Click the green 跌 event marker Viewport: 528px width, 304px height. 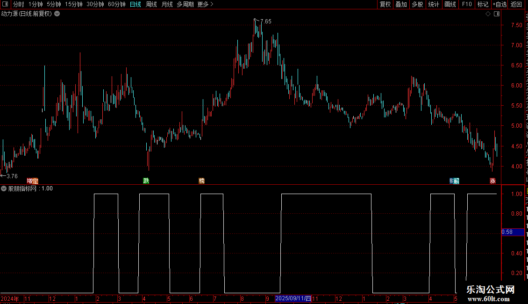tap(146, 181)
